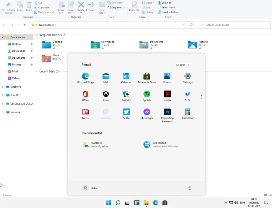Launch the Twitter app

click(x=126, y=114)
